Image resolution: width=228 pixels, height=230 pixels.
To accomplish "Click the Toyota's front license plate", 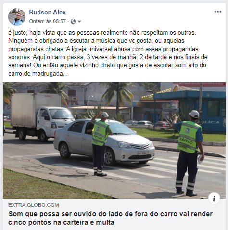I will point(142,153).
